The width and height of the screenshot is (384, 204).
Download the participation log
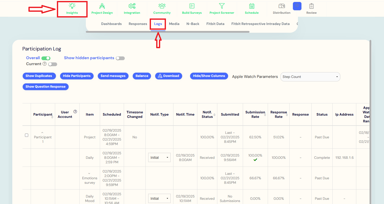pyautogui.click(x=169, y=76)
